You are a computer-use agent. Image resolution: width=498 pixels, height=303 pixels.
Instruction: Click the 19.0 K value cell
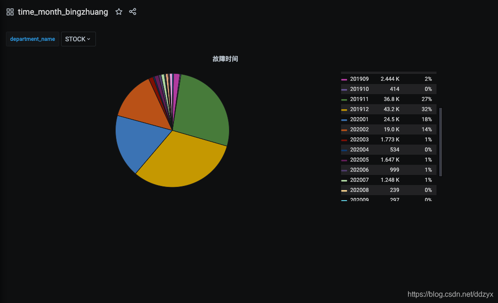tap(391, 129)
